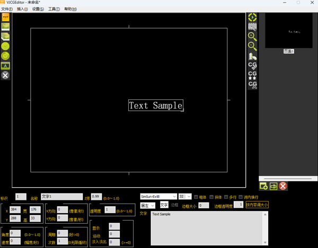
Task: Click the 文字 color swatch box
Action: 164,205
